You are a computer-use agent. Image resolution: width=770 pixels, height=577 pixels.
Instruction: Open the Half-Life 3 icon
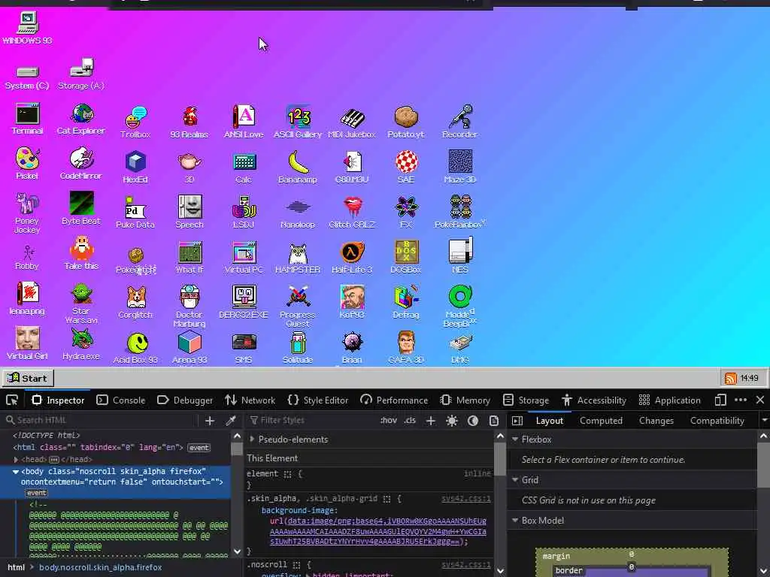[x=352, y=258]
